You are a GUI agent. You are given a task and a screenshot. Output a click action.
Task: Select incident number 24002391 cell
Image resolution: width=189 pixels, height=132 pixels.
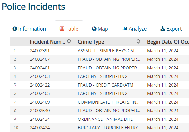40,51
